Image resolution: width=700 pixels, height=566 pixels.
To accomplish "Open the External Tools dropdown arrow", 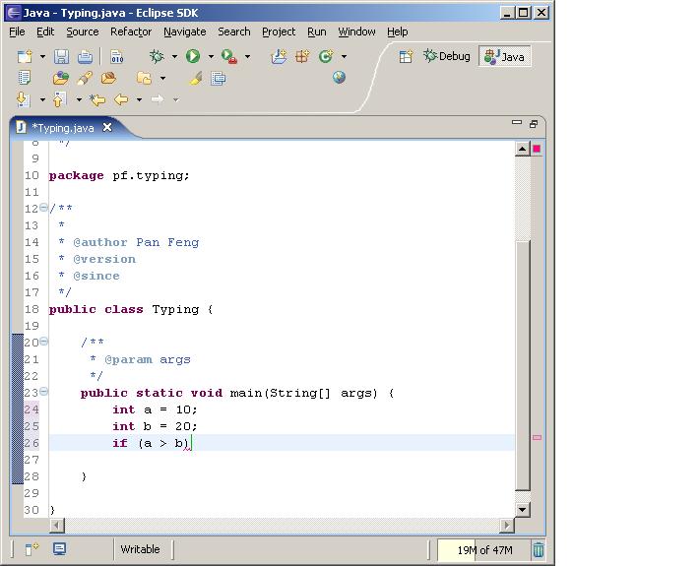I will (247, 57).
